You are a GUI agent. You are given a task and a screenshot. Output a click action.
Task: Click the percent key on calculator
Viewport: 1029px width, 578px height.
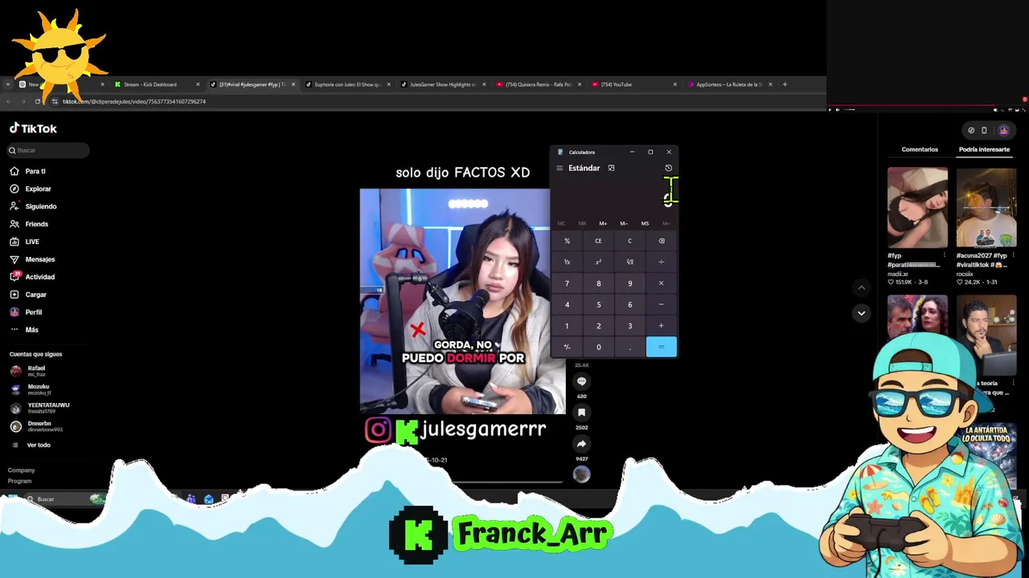pyautogui.click(x=567, y=241)
